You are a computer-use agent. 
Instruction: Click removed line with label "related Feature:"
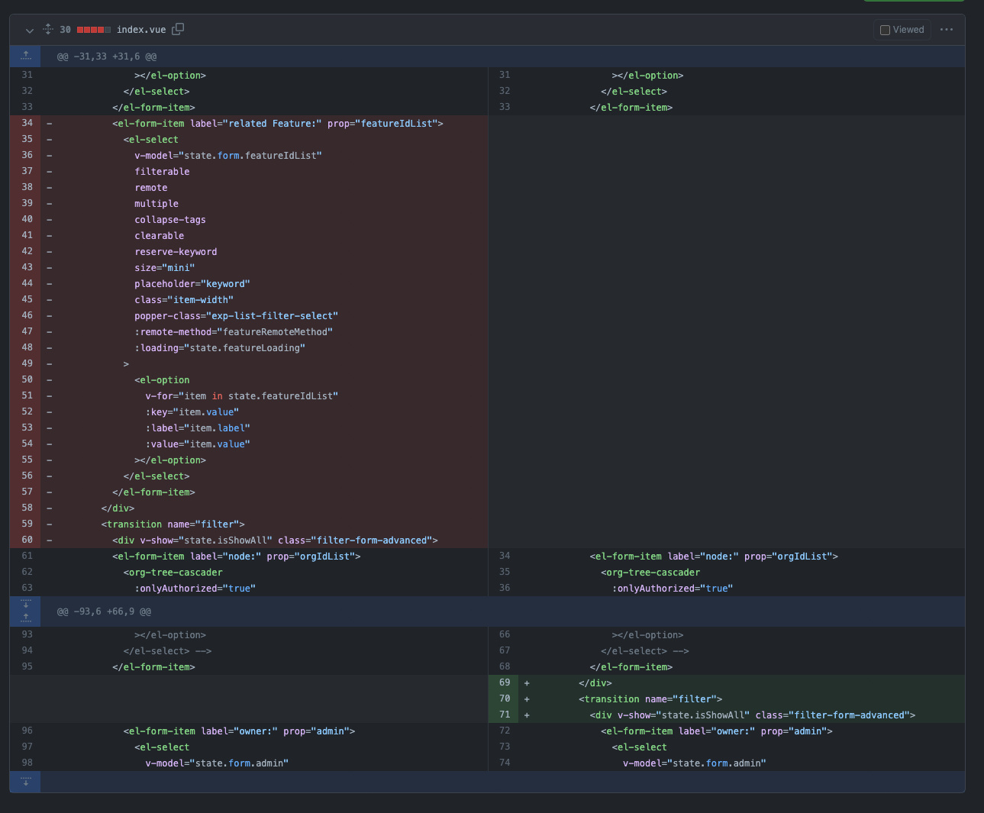click(x=278, y=124)
